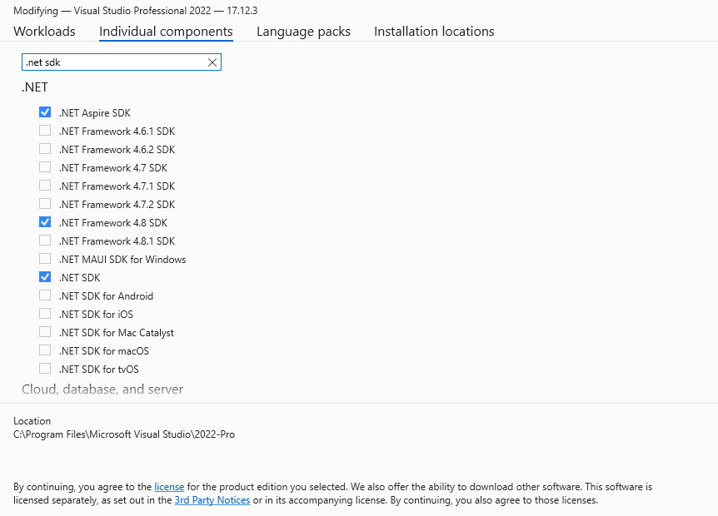Go to Installation locations tab
The image size is (718, 516).
pyautogui.click(x=434, y=32)
